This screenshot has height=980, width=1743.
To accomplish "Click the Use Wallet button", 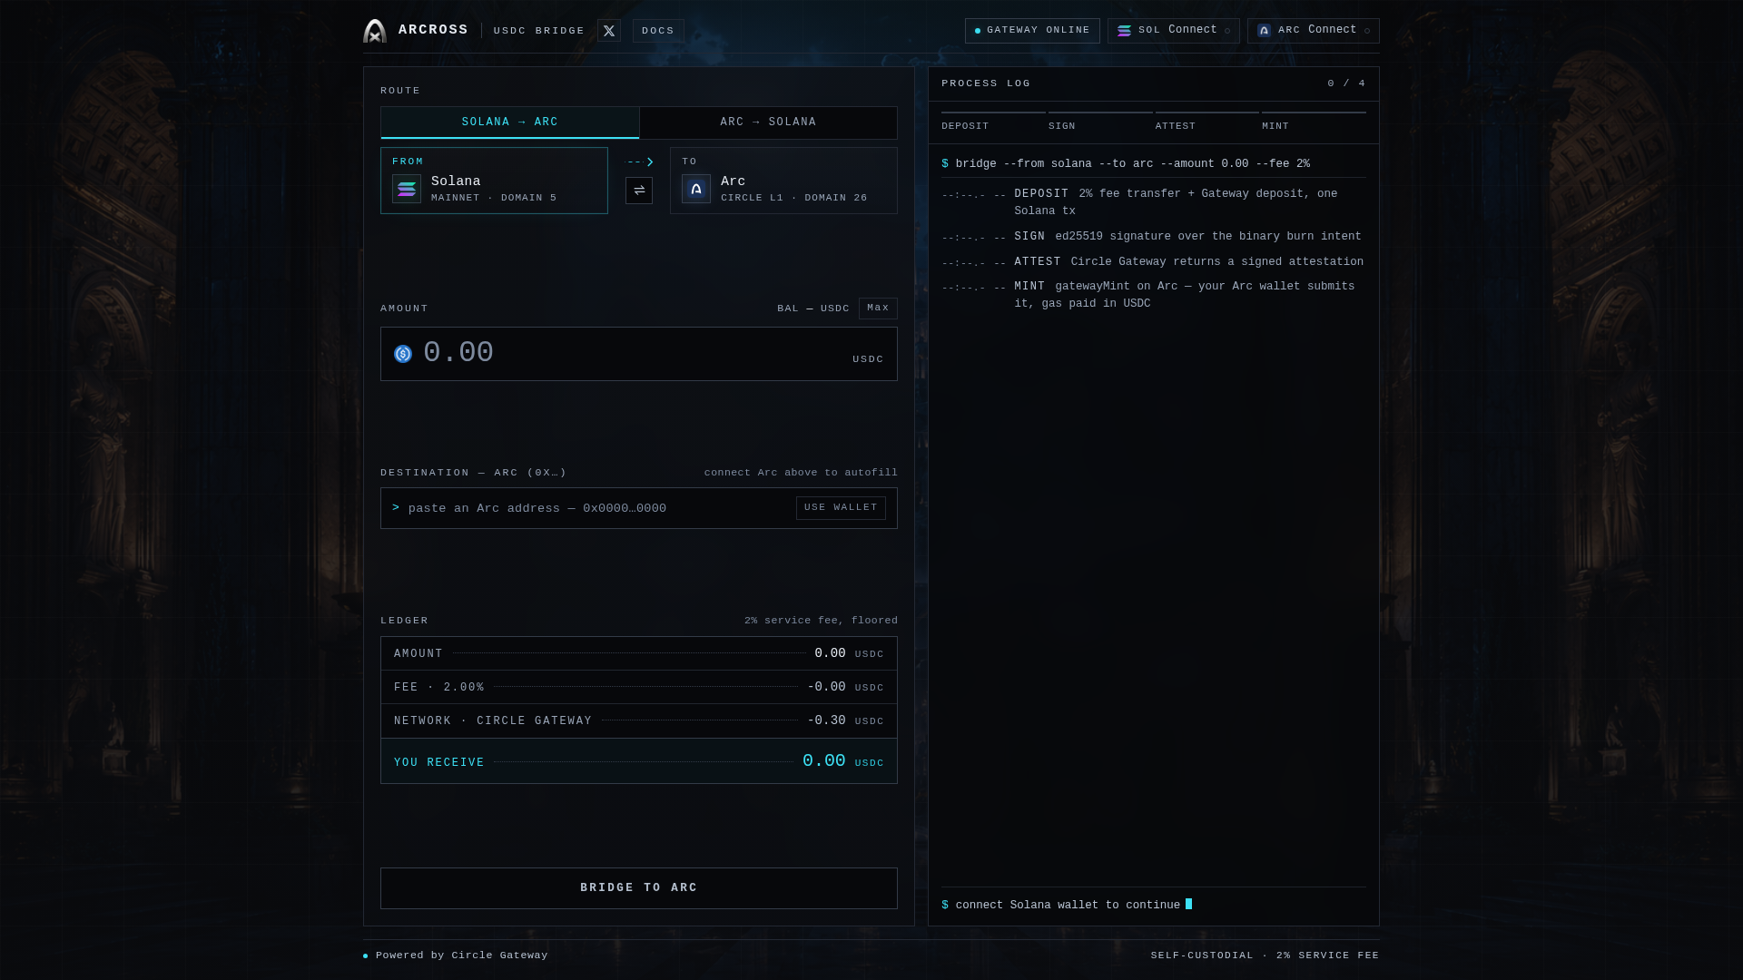I will click(841, 508).
